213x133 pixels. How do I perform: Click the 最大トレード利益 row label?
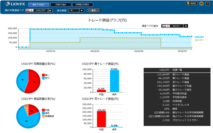tap(182, 86)
